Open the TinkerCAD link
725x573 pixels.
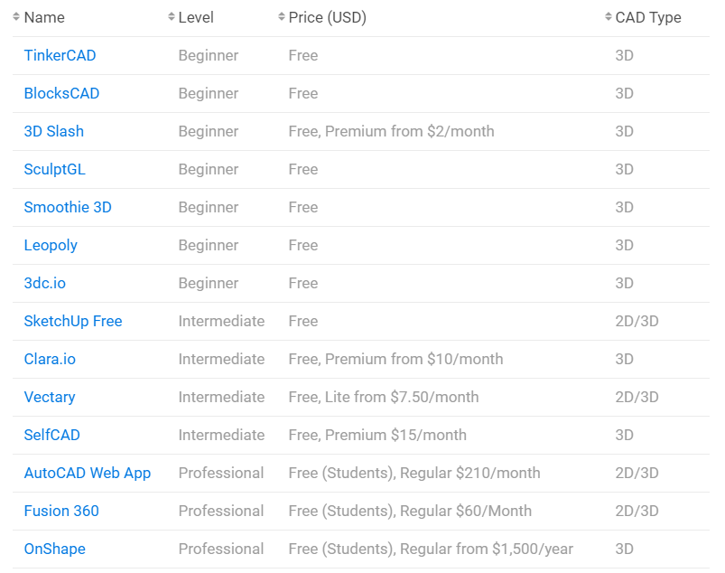tap(60, 55)
